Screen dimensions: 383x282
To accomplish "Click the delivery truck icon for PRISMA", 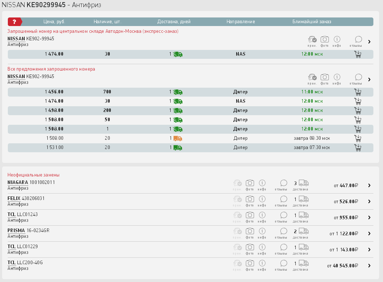I will [x=304, y=231].
